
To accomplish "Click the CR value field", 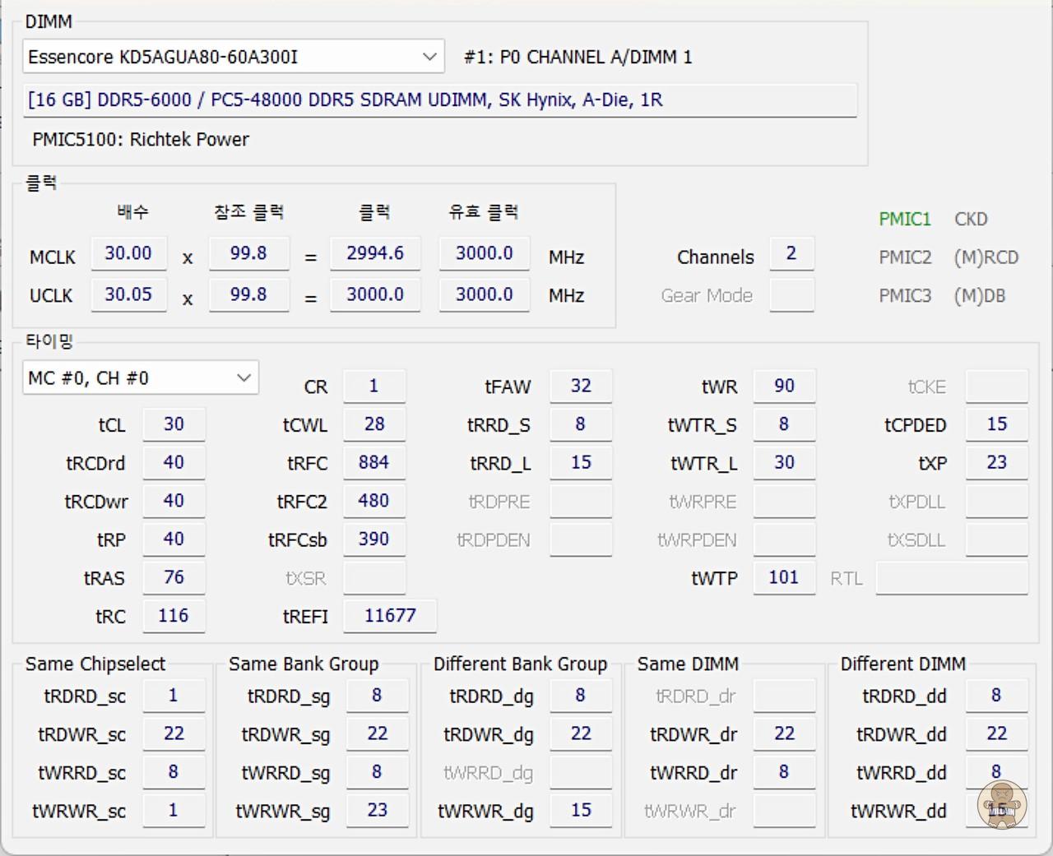I will coord(374,386).
